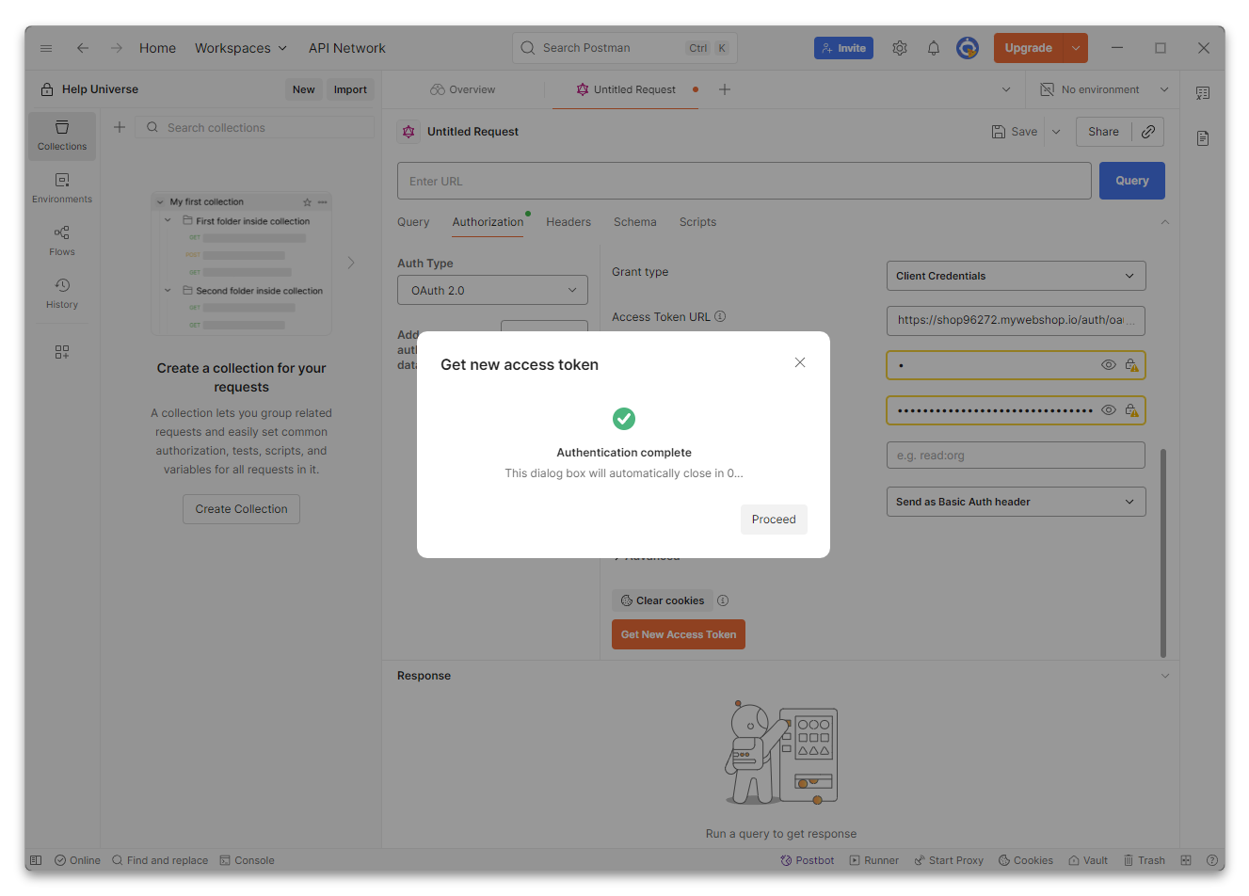Add a new collection with plus icon
This screenshot has height=896, width=1249.
120,127
